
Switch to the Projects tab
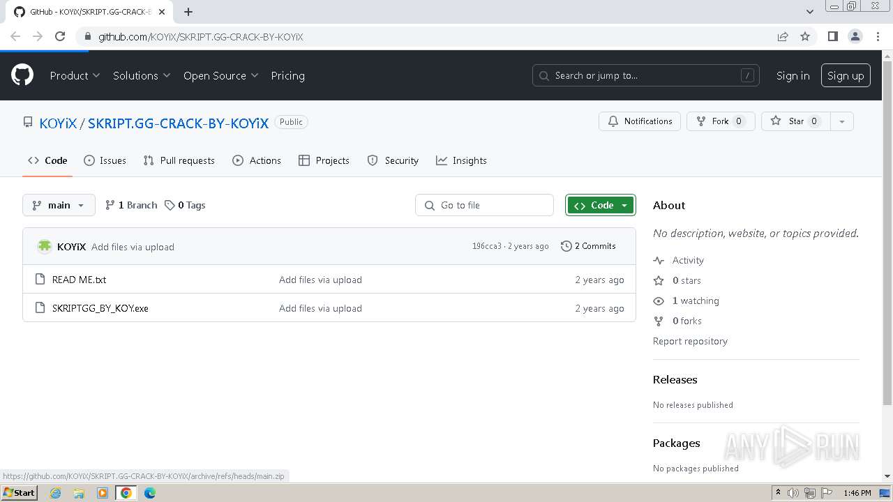324,160
